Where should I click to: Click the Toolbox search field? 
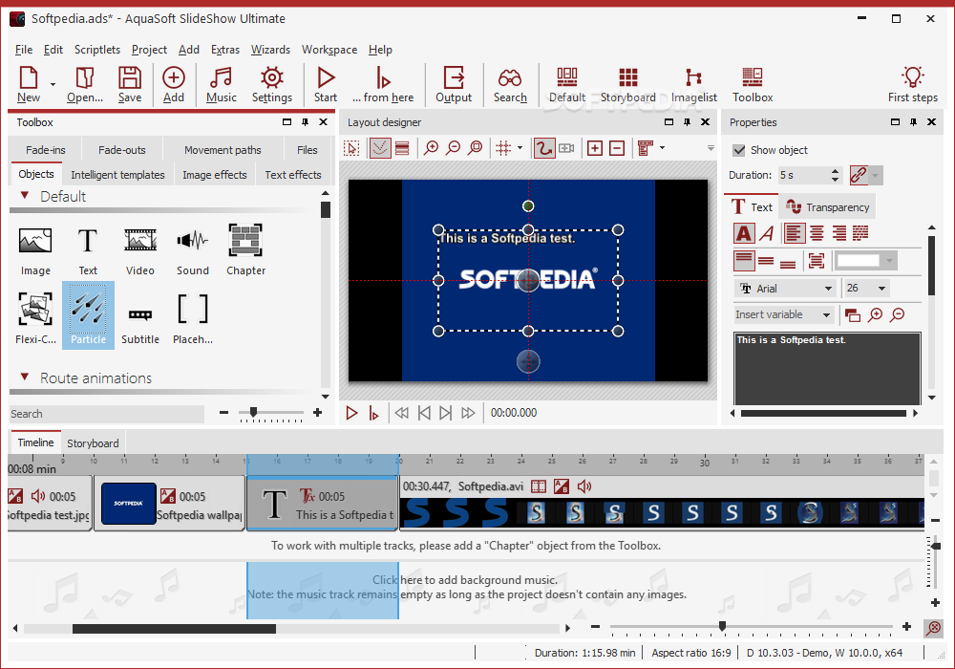coord(107,414)
